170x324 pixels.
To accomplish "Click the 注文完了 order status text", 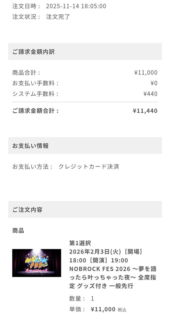I will tap(58, 17).
